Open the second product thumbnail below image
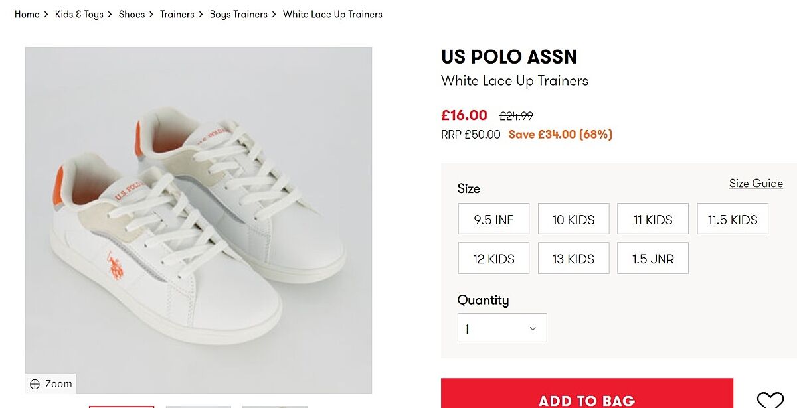This screenshot has width=797, height=408. click(x=198, y=406)
